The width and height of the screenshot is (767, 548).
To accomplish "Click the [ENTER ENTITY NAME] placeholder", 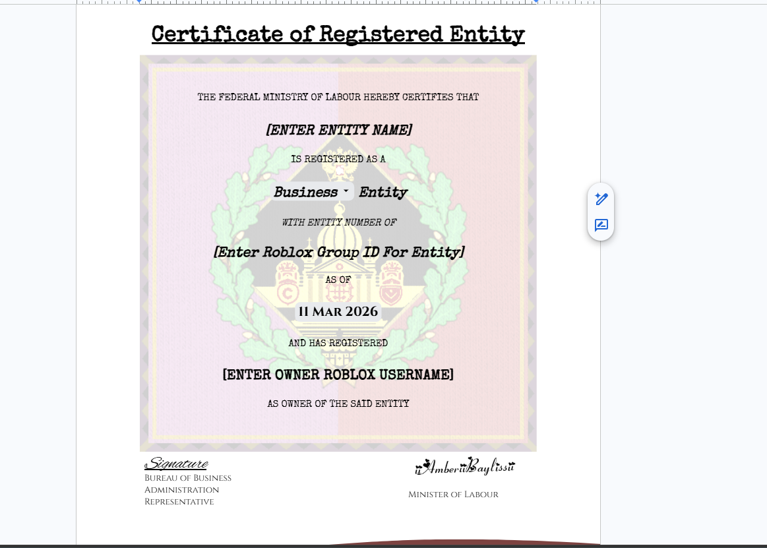I will click(338, 131).
